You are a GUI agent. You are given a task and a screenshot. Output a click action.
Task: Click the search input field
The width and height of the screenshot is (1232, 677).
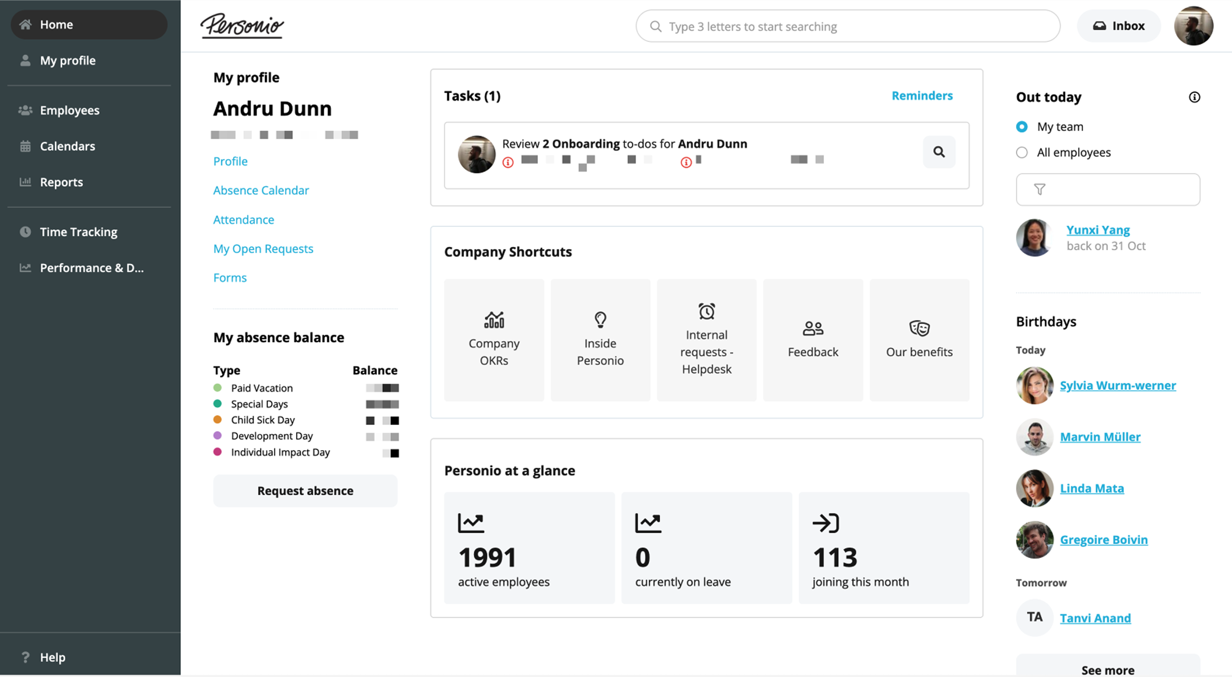848,26
